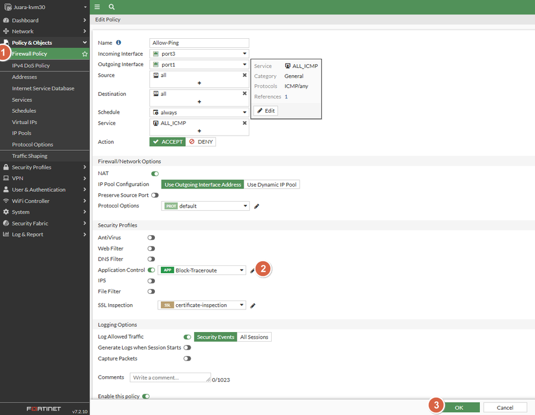Click the WiFi Controller icon

tap(6, 201)
